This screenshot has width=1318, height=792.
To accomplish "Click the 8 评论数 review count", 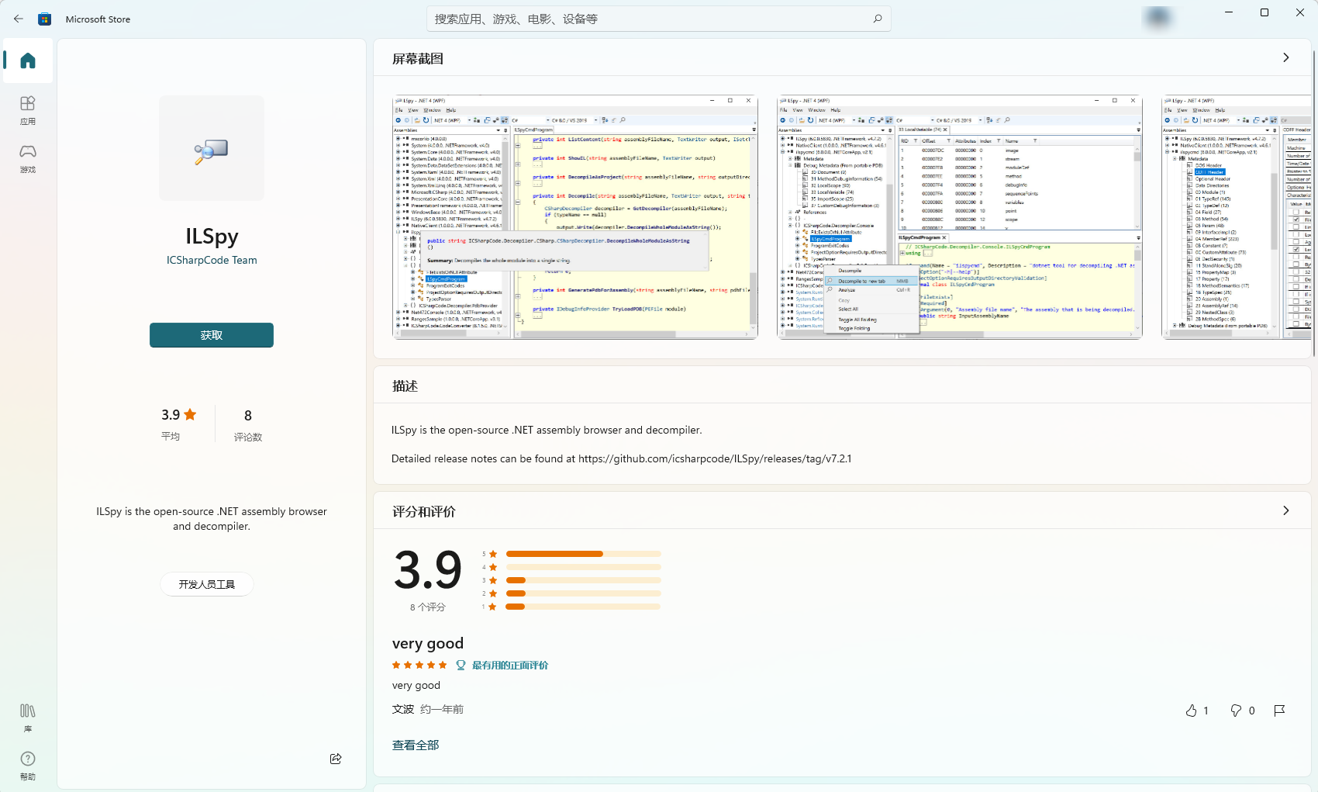I will click(248, 424).
